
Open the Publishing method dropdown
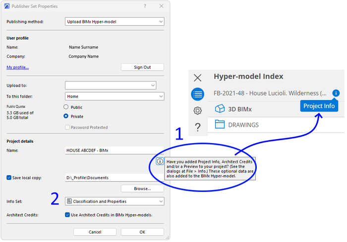(x=115, y=22)
